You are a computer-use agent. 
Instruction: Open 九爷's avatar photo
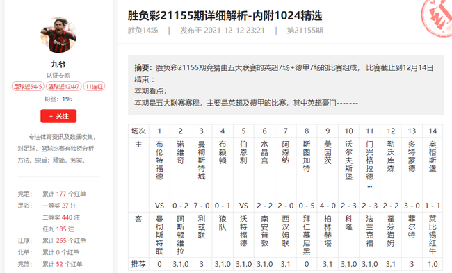[x=58, y=35]
